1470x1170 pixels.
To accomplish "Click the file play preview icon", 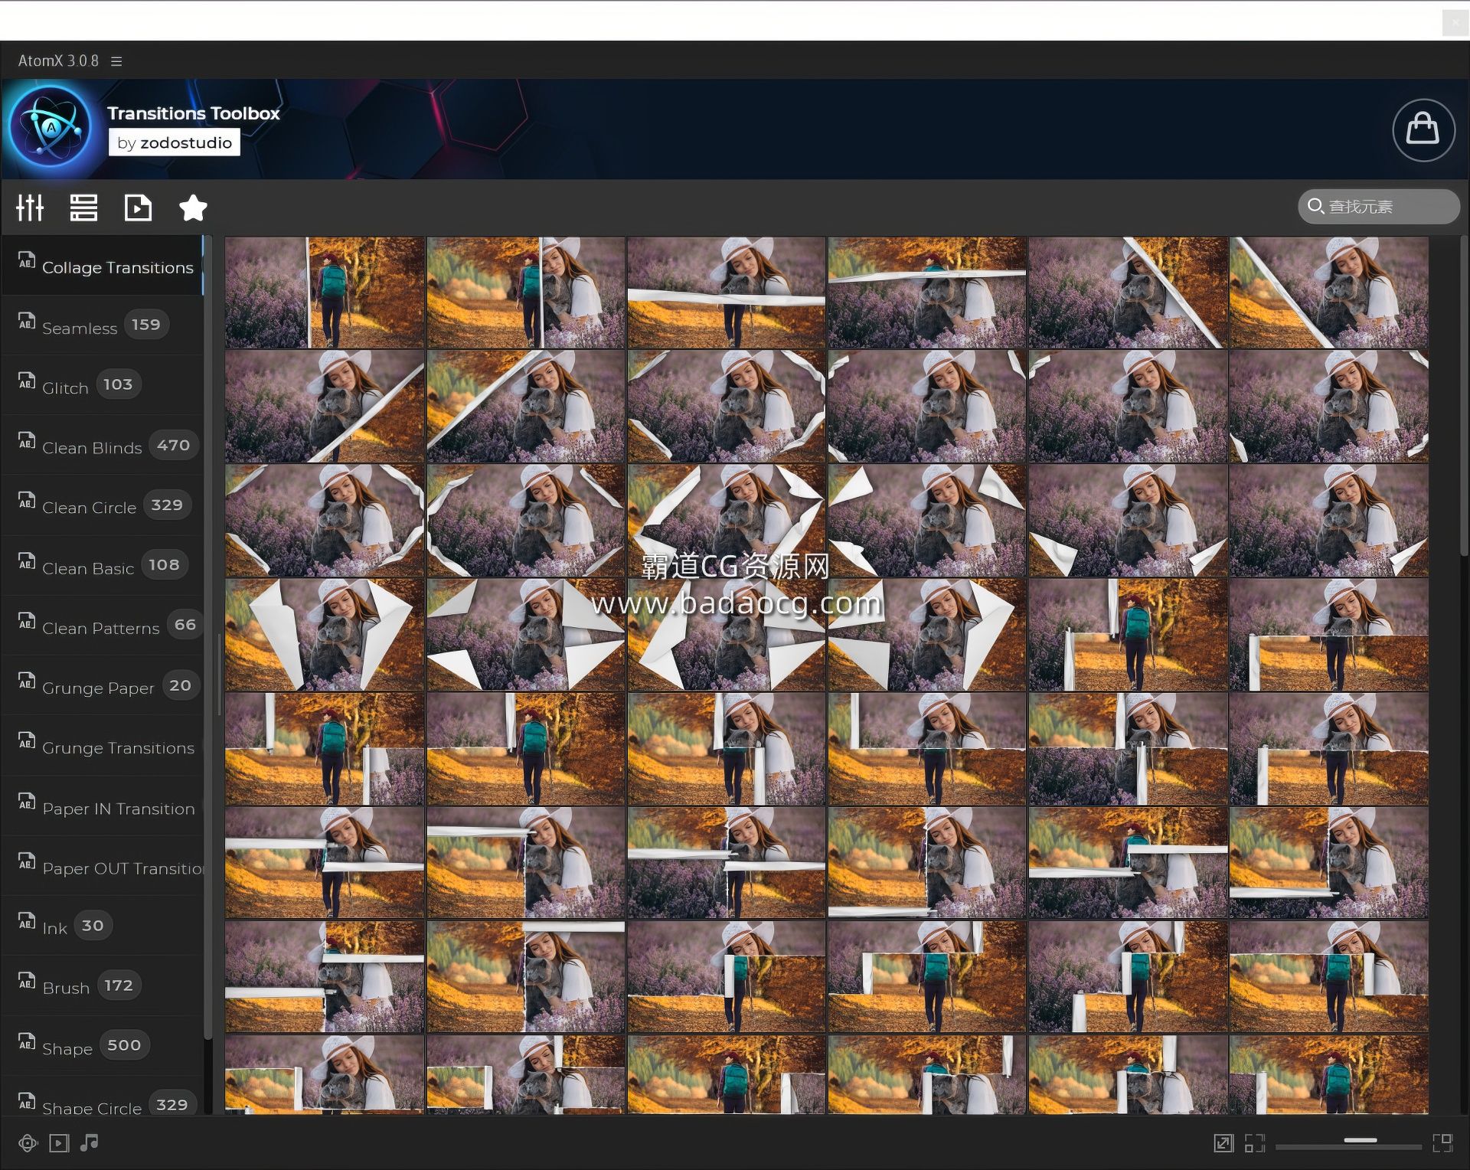I will [x=138, y=208].
